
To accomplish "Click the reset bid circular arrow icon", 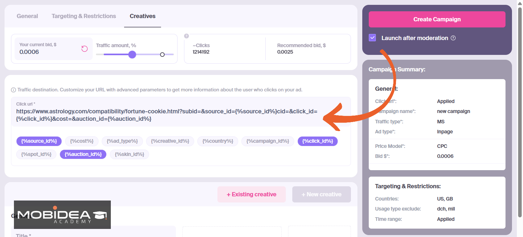I will pos(85,49).
